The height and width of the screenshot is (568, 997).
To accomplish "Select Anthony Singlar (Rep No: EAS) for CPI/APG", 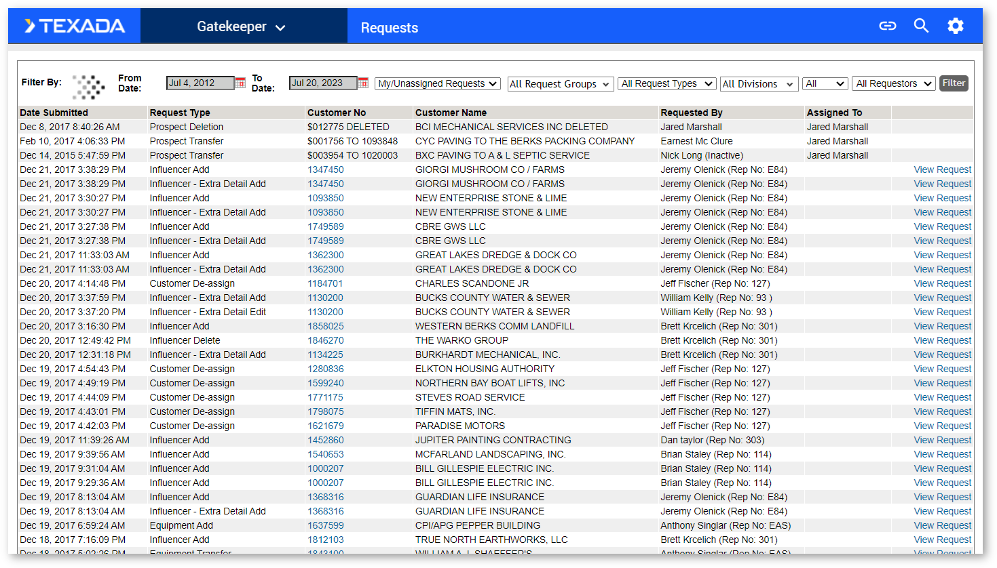I will (x=726, y=525).
